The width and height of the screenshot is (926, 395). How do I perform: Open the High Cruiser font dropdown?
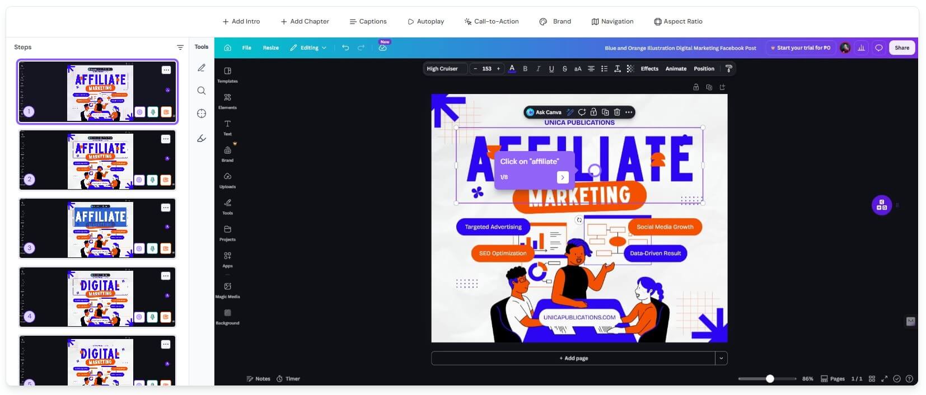(445, 69)
